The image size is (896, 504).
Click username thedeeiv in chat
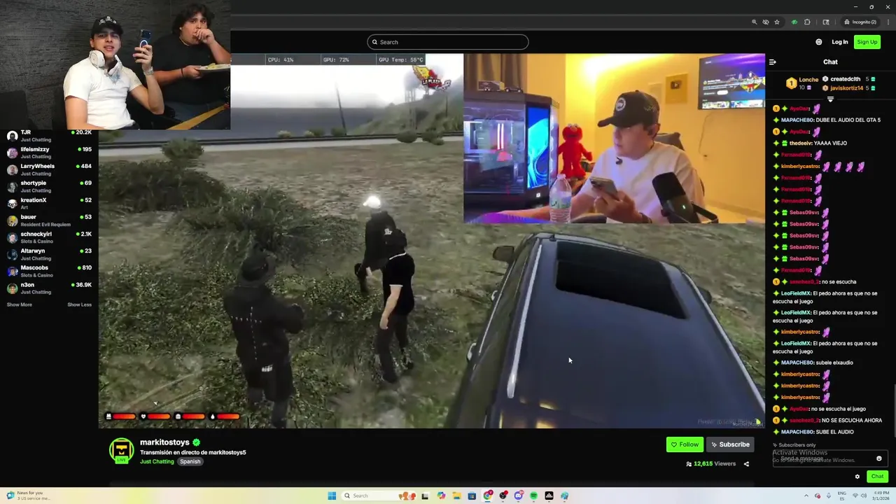pos(800,143)
